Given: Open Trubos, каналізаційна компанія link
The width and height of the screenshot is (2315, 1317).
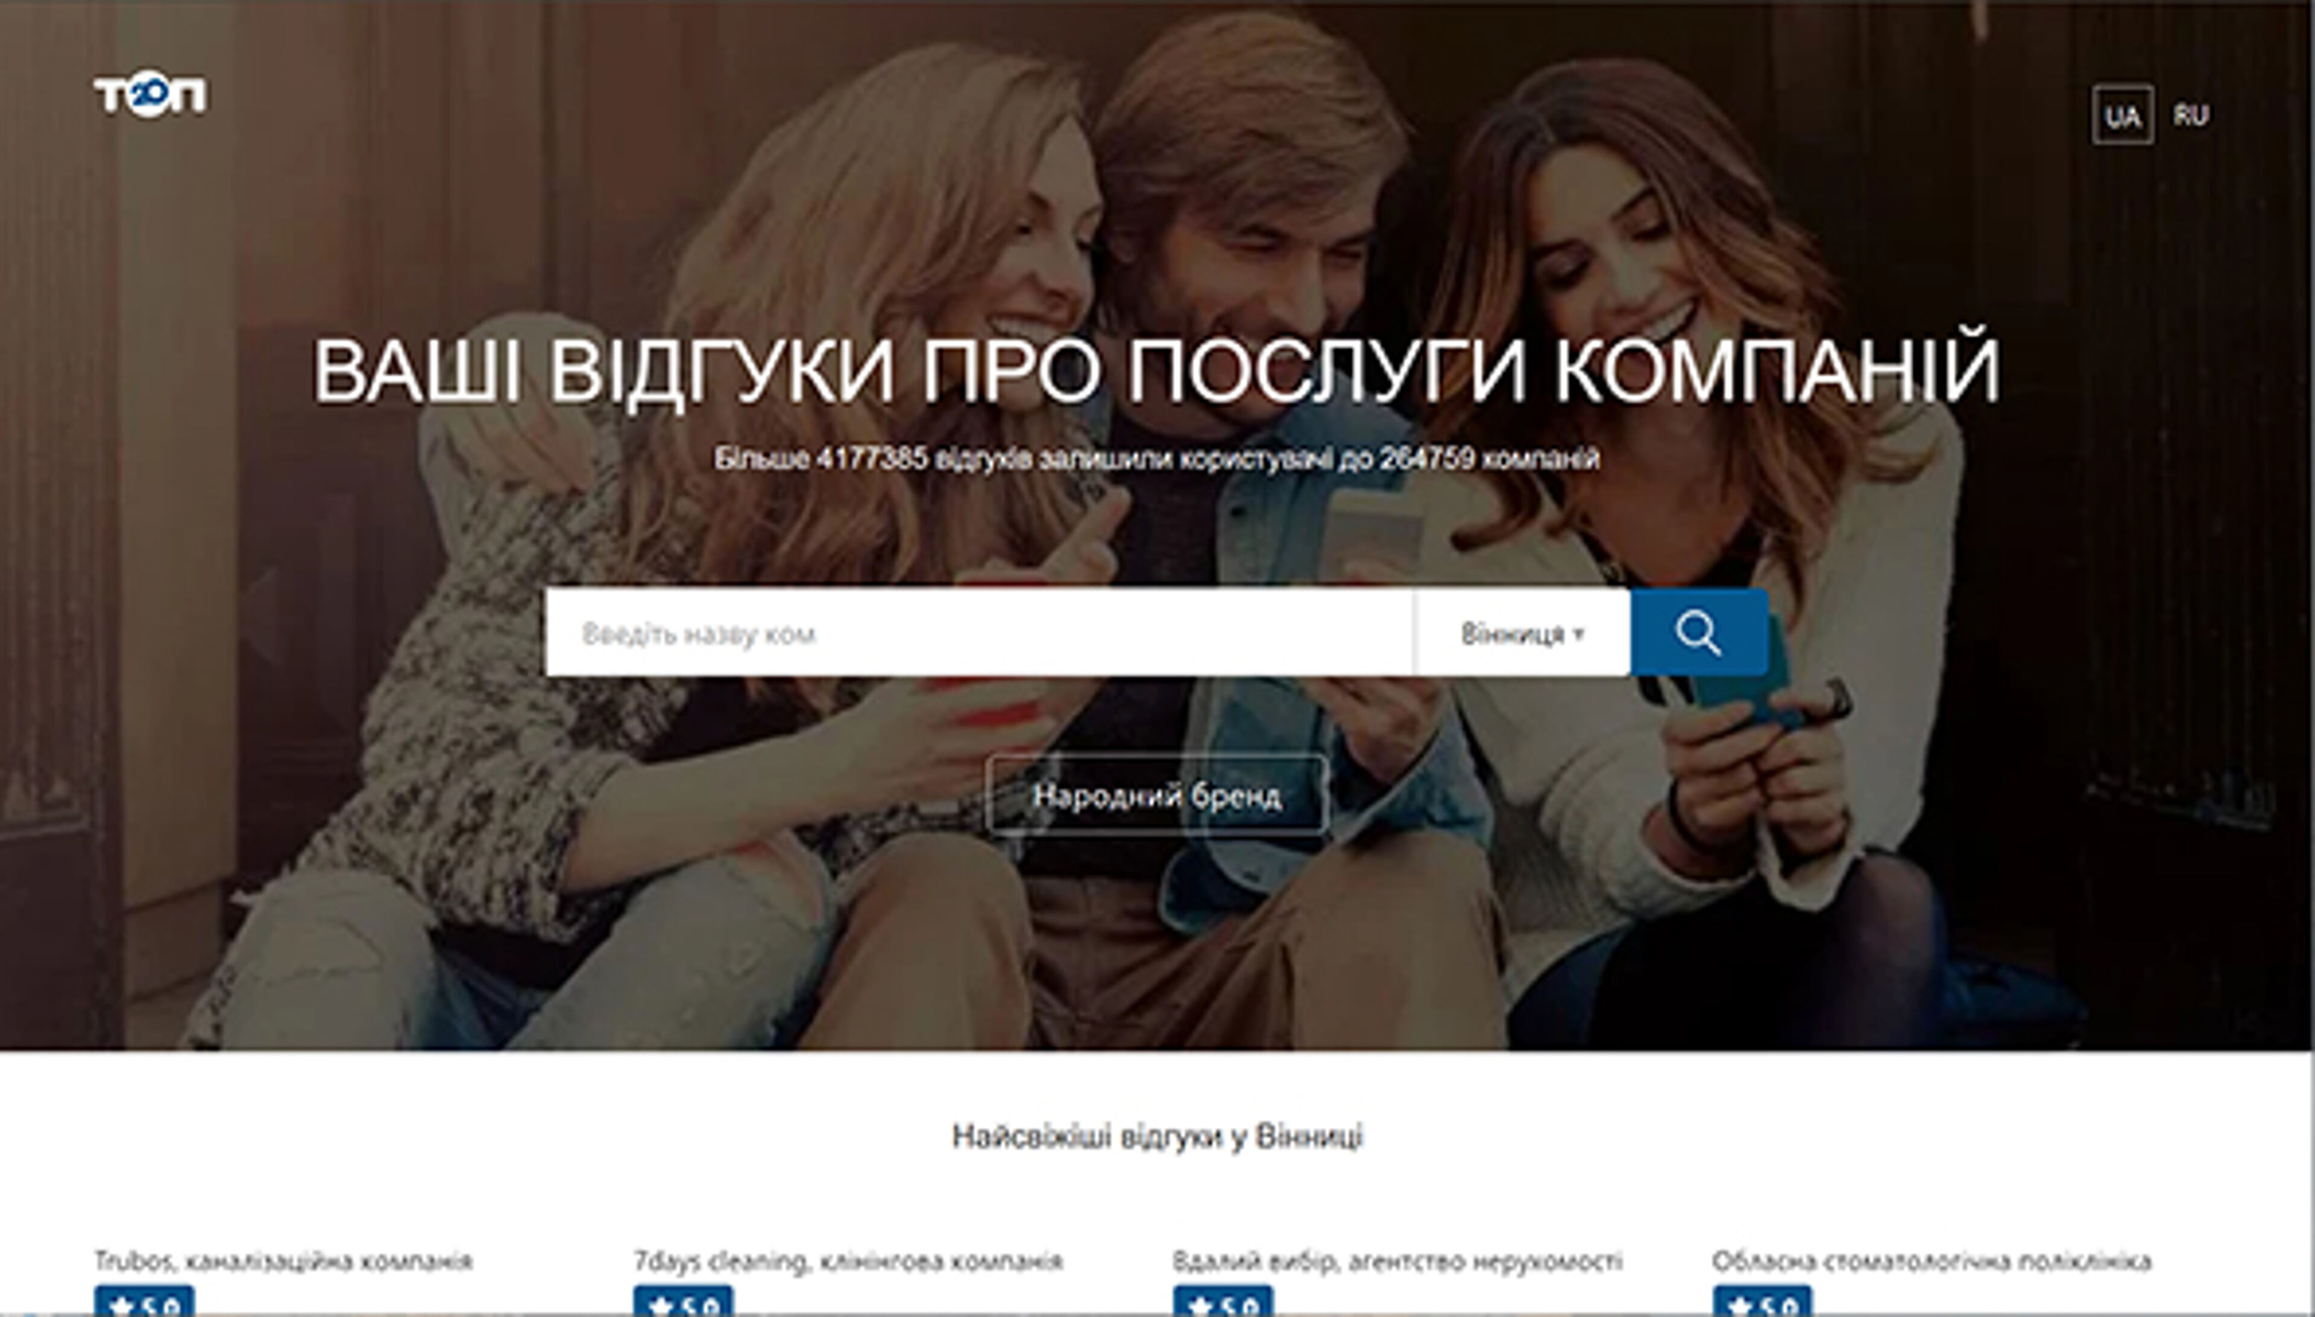Looking at the screenshot, I should coord(283,1260).
